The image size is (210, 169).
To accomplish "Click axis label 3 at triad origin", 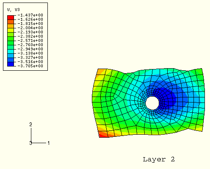I will [x=30, y=143].
